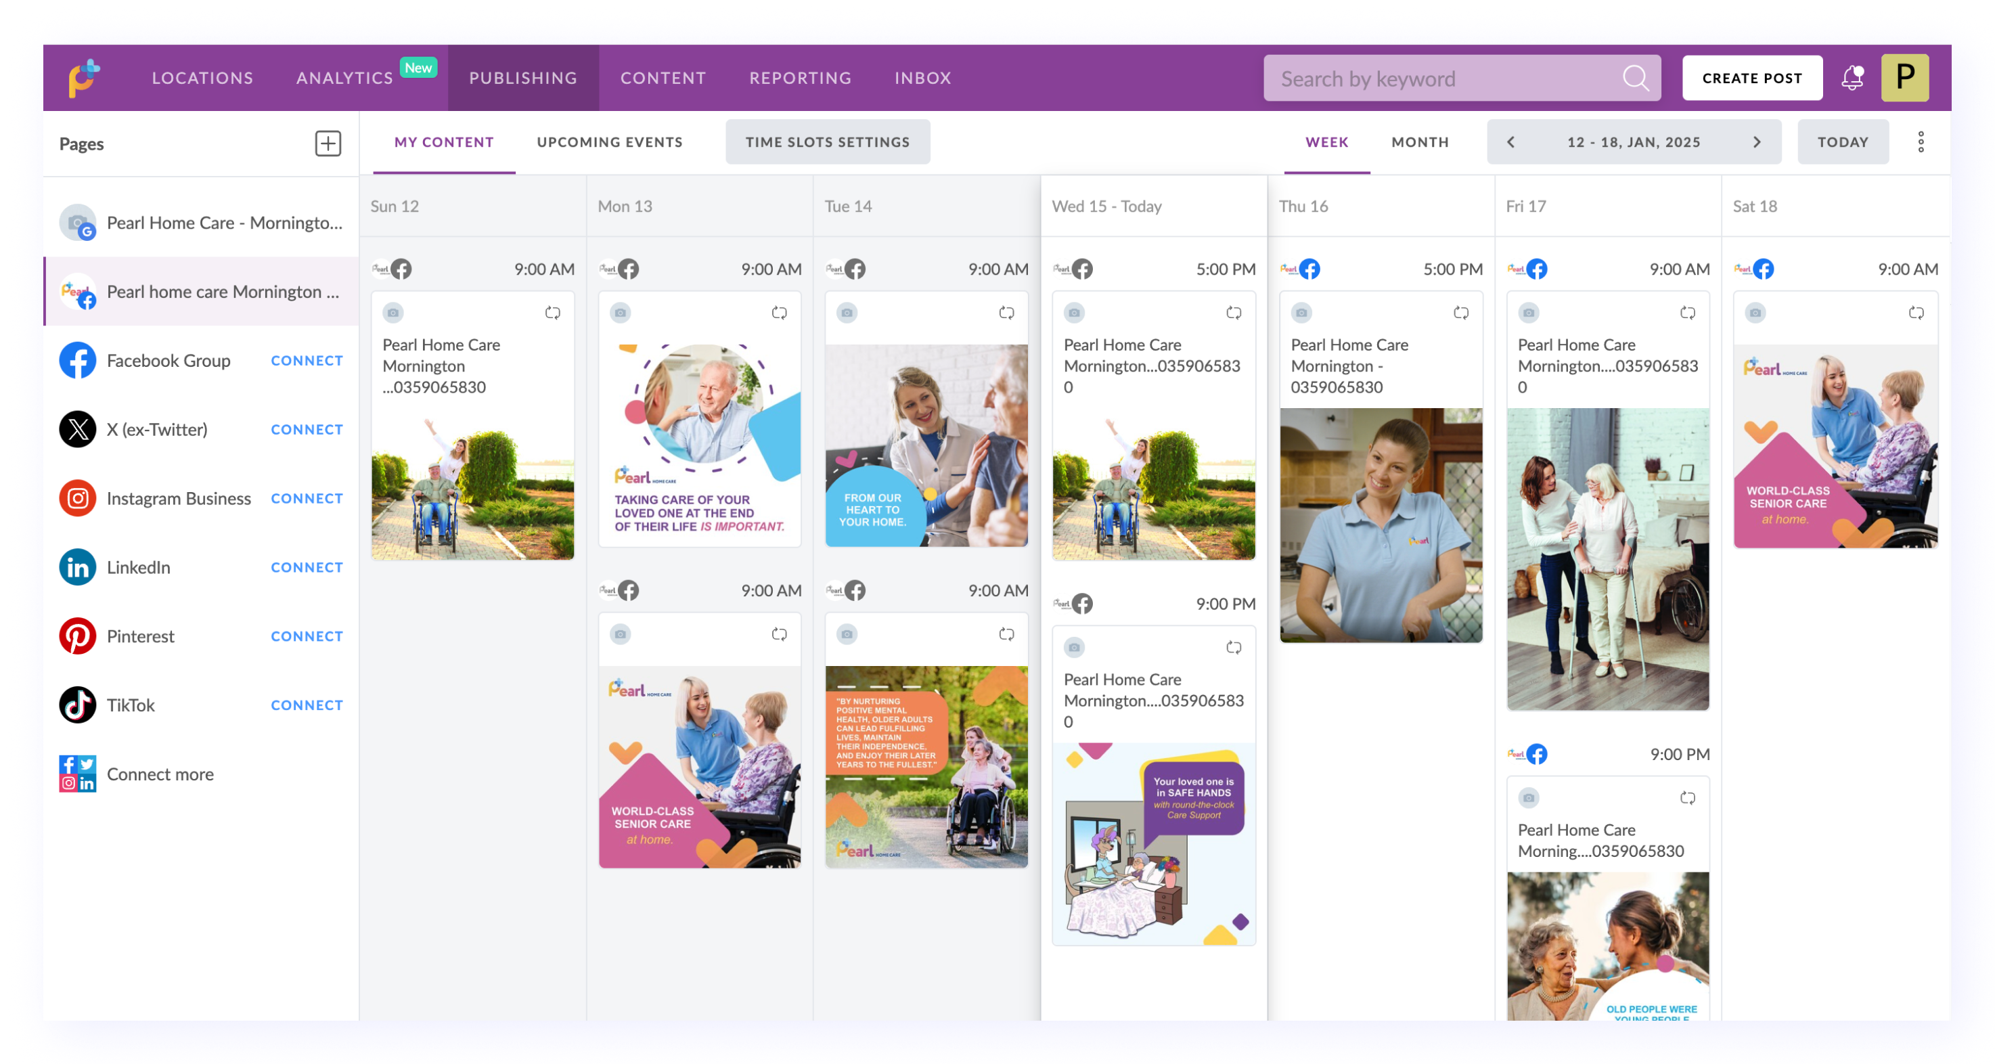This screenshot has height=1064, width=1995.
Task: Switch to Week view
Action: tap(1326, 141)
